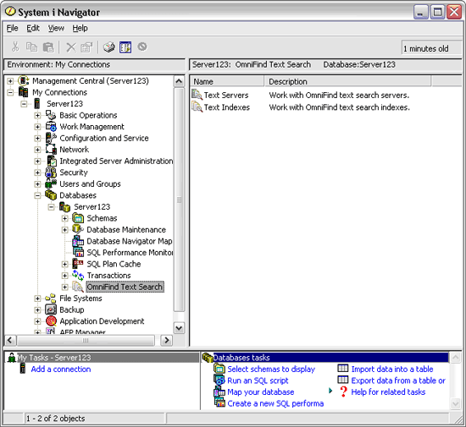The height and width of the screenshot is (427, 466).
Task: Click the Transactions arrows icon
Action: pos(78,276)
